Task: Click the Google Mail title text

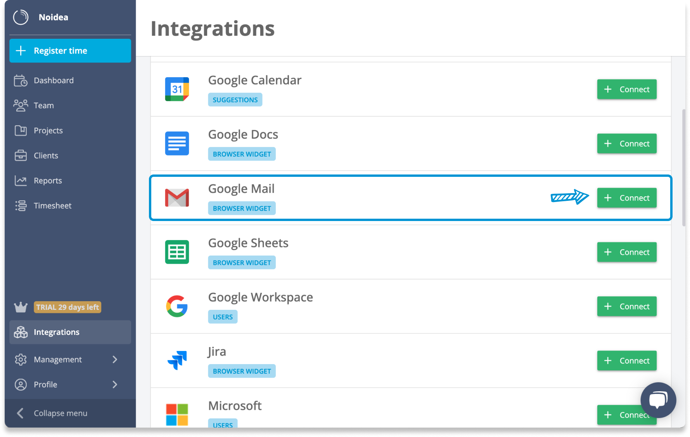Action: (x=241, y=189)
